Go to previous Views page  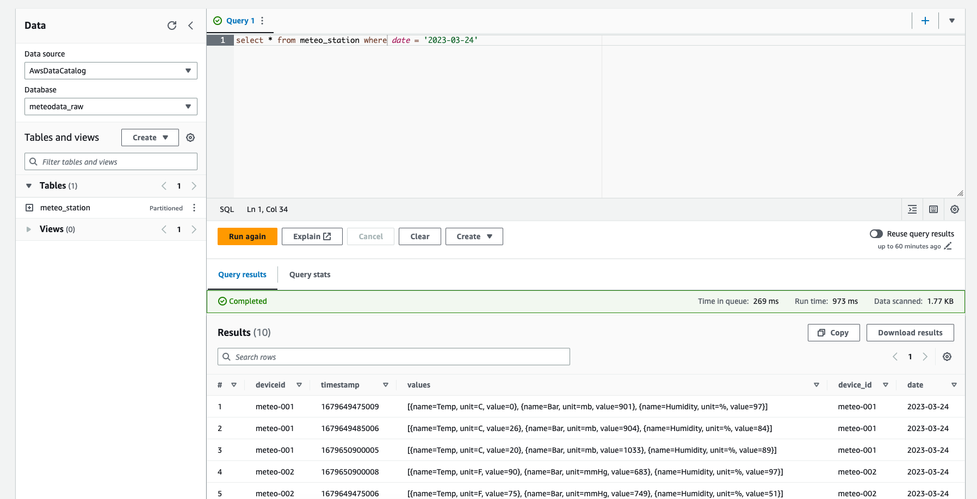click(164, 229)
